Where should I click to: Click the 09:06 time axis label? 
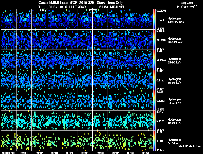24,153
